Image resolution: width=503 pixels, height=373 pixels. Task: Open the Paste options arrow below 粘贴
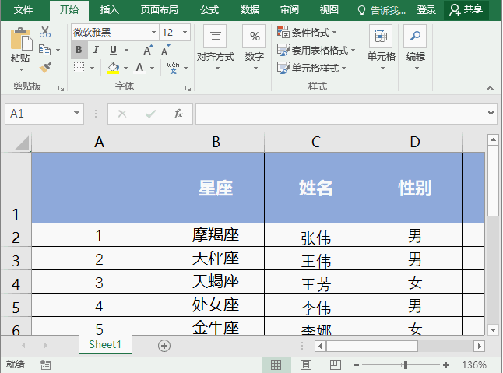[21, 69]
